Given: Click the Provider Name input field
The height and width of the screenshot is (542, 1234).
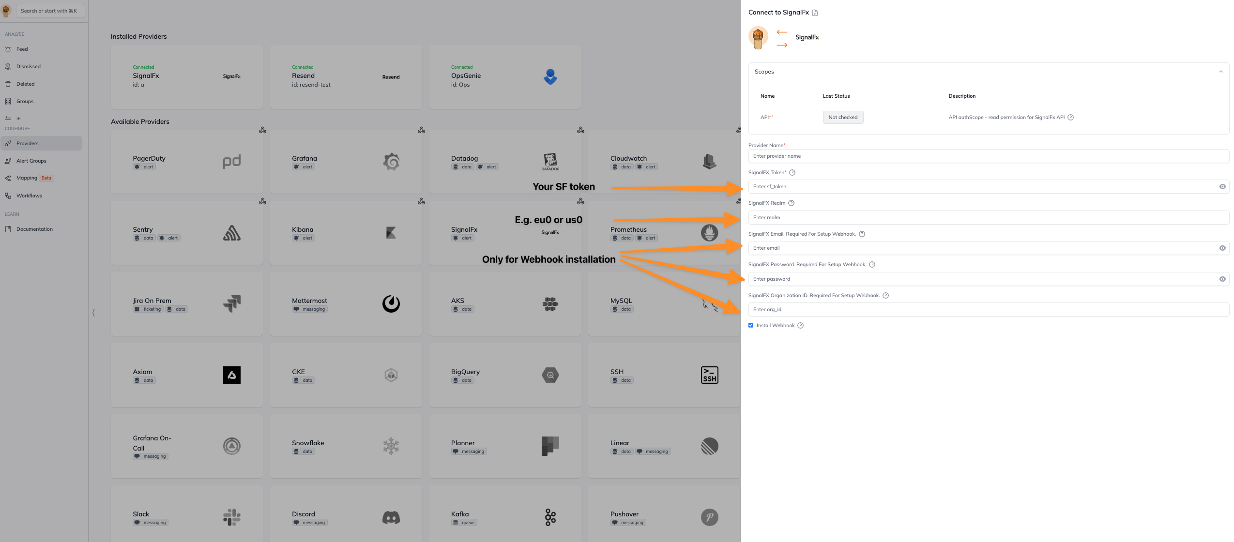Looking at the screenshot, I should pos(988,156).
